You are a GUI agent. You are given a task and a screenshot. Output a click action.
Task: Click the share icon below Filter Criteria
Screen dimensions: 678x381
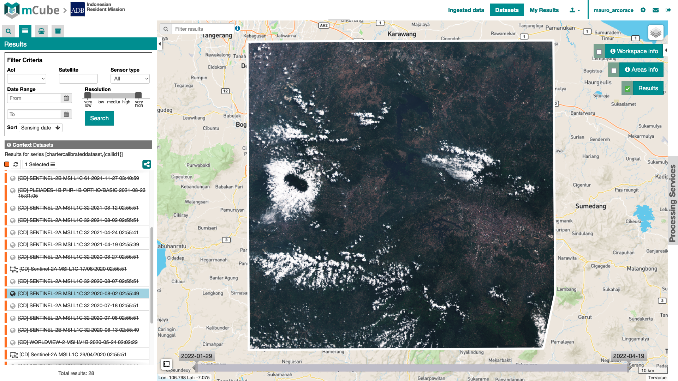[x=147, y=164]
